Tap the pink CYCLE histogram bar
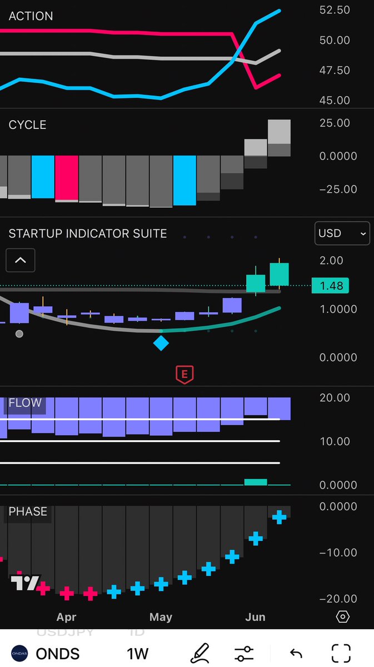The width and height of the screenshot is (374, 667). coord(67,178)
